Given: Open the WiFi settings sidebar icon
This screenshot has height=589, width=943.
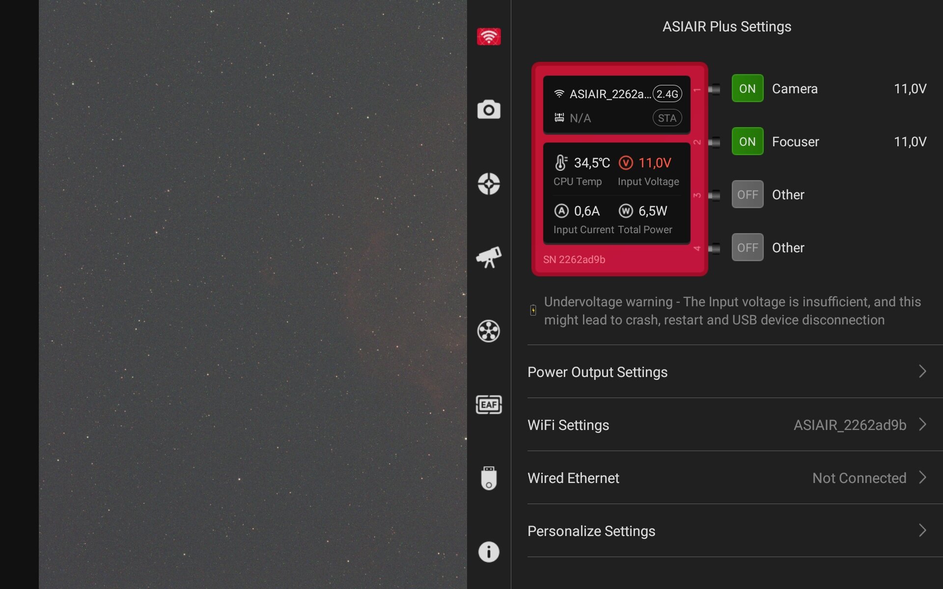Looking at the screenshot, I should coord(489,37).
